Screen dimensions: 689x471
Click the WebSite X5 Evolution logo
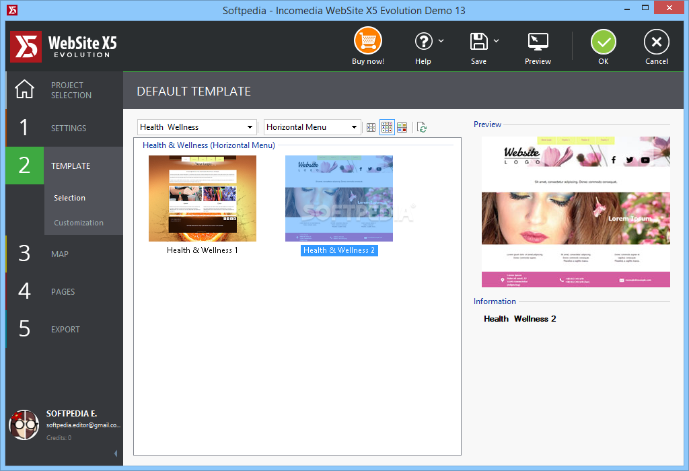click(64, 46)
